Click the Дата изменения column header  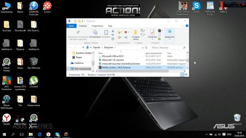pyautogui.click(x=153, y=53)
